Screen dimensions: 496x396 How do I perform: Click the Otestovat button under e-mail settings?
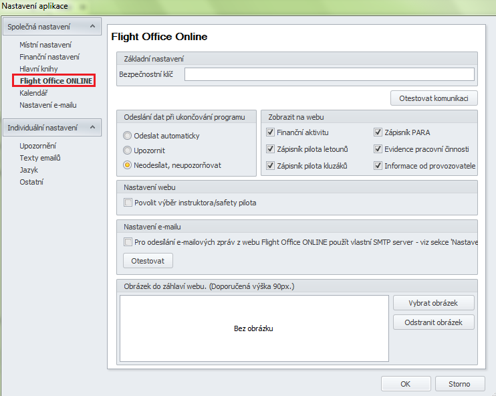click(x=148, y=260)
